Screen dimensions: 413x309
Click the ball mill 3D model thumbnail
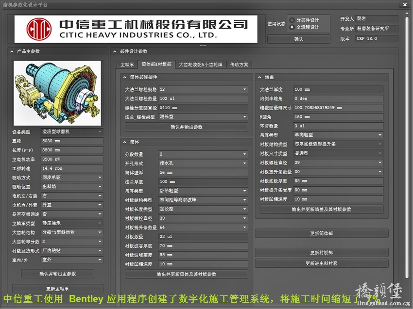coord(57,93)
